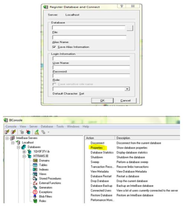The height and width of the screenshot is (207, 183).
Task: Click the 1QV0F3TV.ib database icon
Action: pos(29,151)
